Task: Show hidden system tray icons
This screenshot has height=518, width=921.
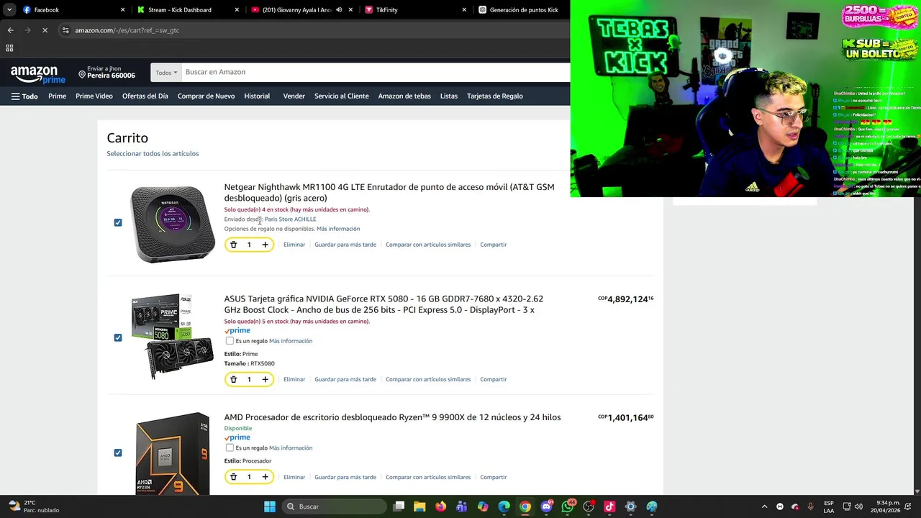Action: point(764,506)
